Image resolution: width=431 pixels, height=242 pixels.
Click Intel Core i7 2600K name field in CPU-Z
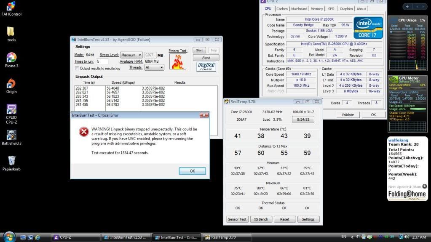point(319,19)
